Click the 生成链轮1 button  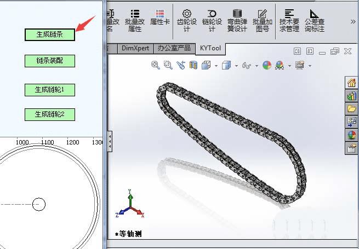tap(50, 90)
